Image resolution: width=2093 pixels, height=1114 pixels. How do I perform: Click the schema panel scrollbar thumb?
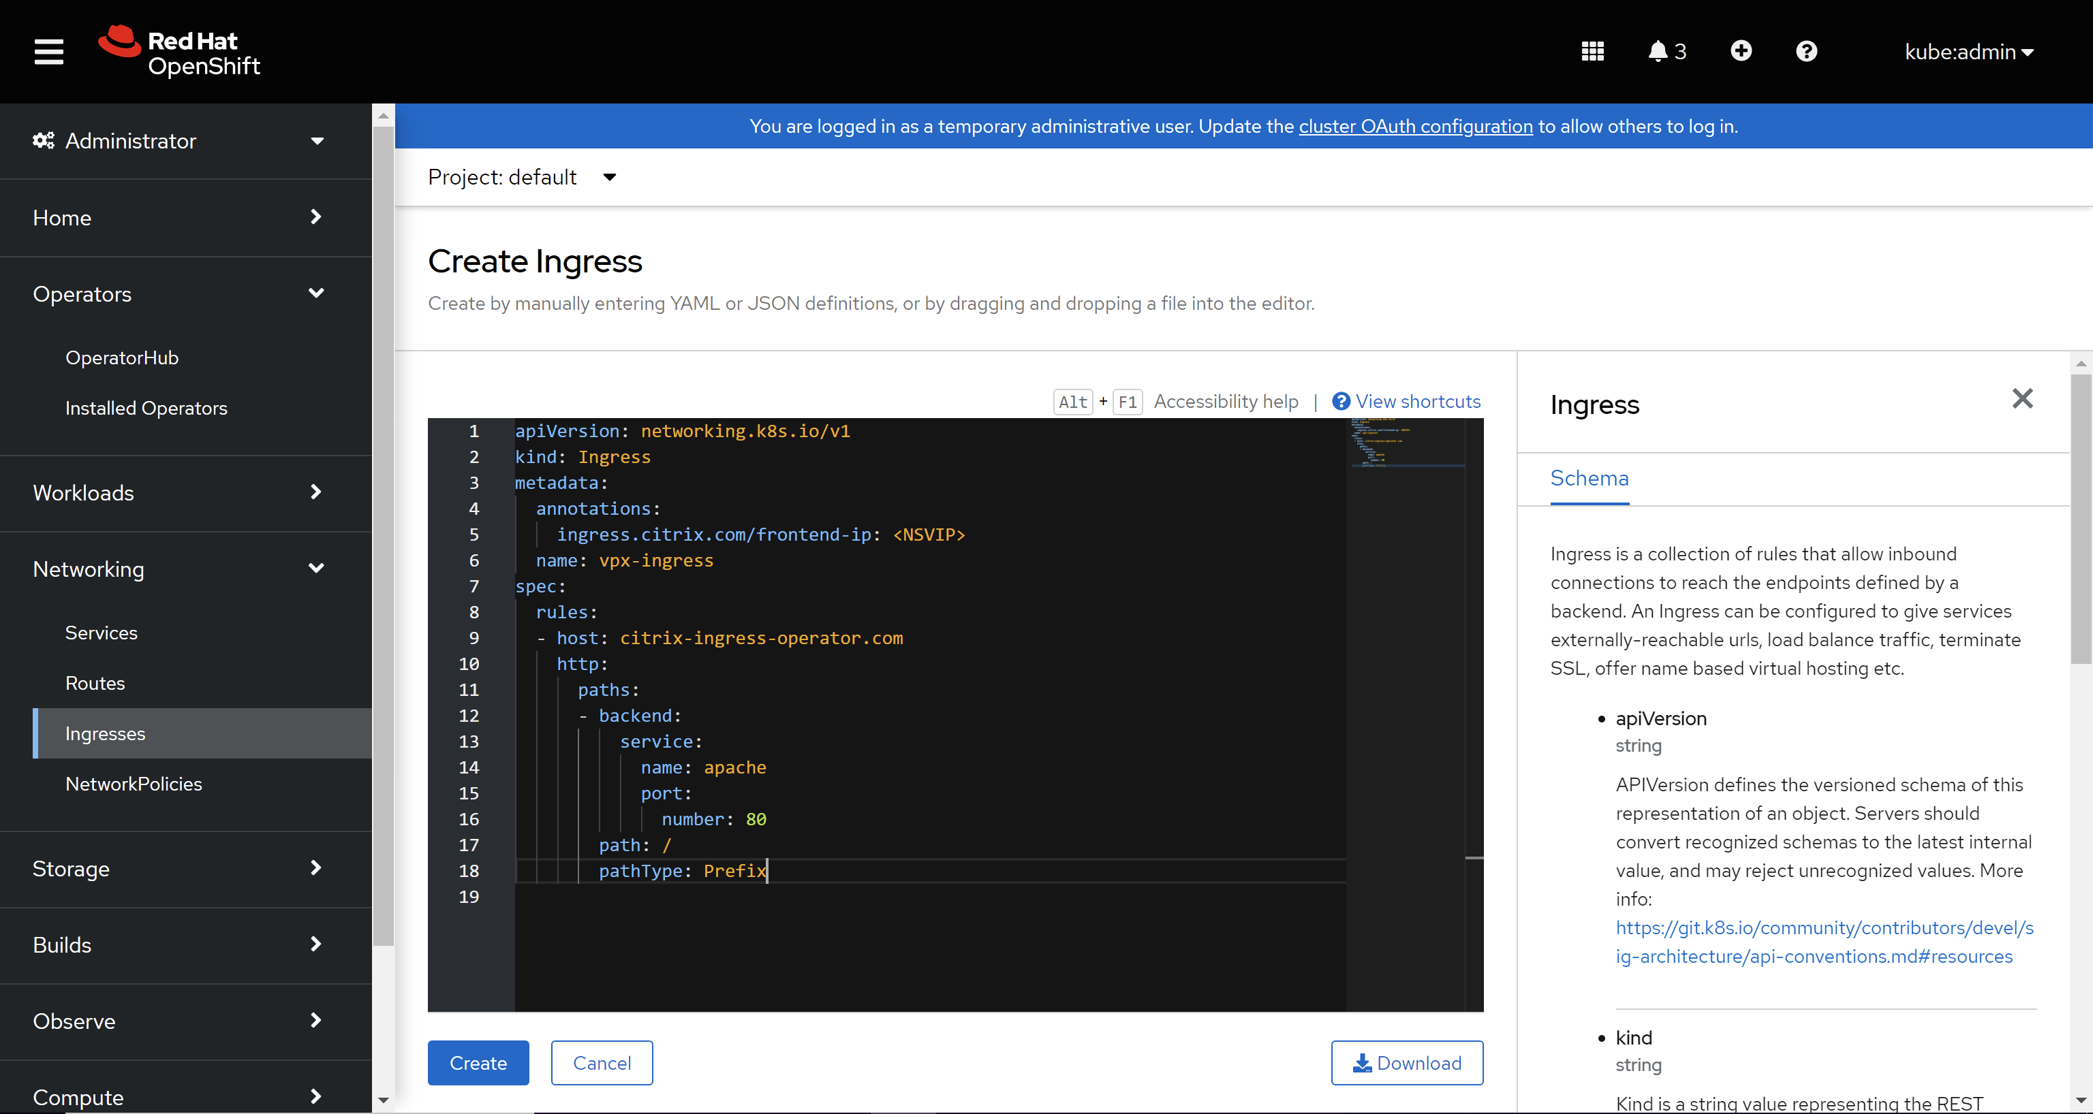pyautogui.click(x=2080, y=518)
